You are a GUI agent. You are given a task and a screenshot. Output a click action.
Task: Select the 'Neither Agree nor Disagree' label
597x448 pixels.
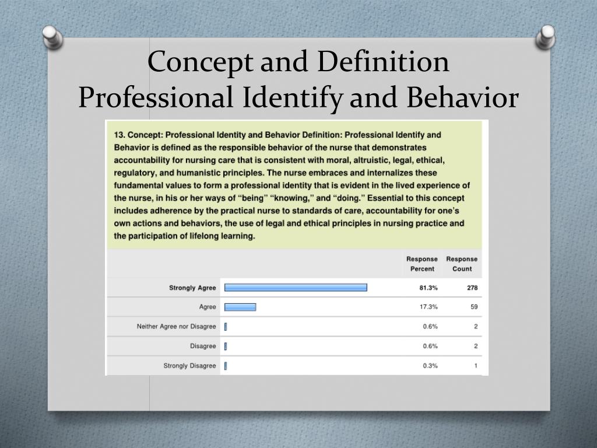point(176,327)
